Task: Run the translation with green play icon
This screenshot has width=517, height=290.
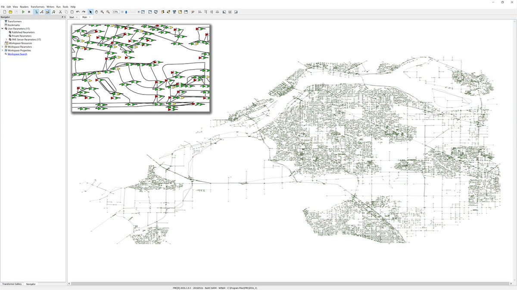Action: (x=23, y=12)
